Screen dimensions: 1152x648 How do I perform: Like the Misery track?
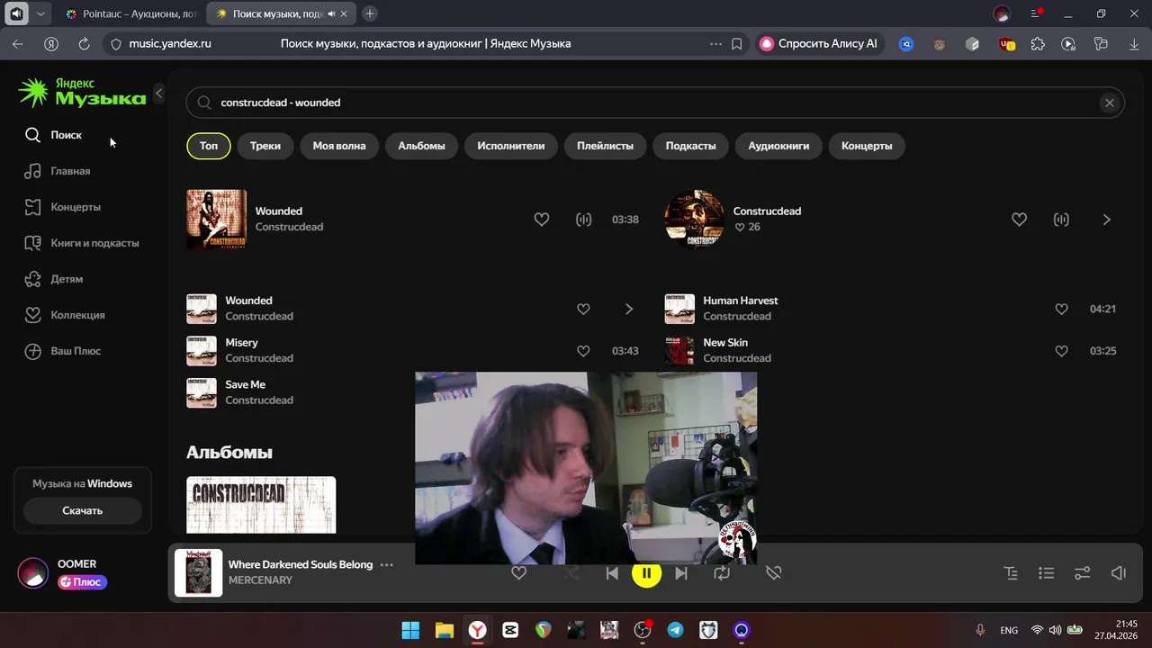pyautogui.click(x=583, y=351)
